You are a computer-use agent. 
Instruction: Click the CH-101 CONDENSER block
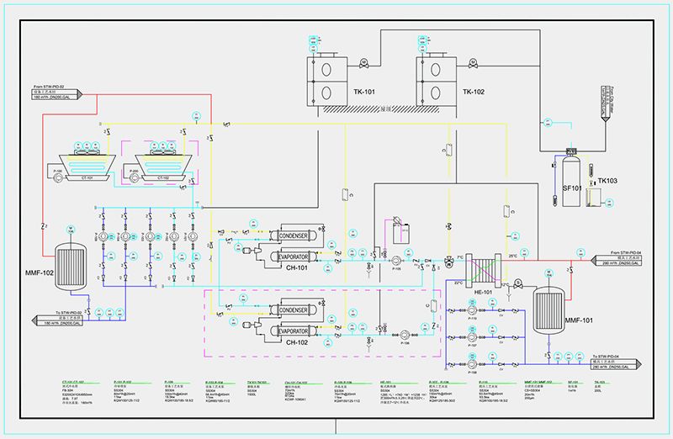click(294, 235)
